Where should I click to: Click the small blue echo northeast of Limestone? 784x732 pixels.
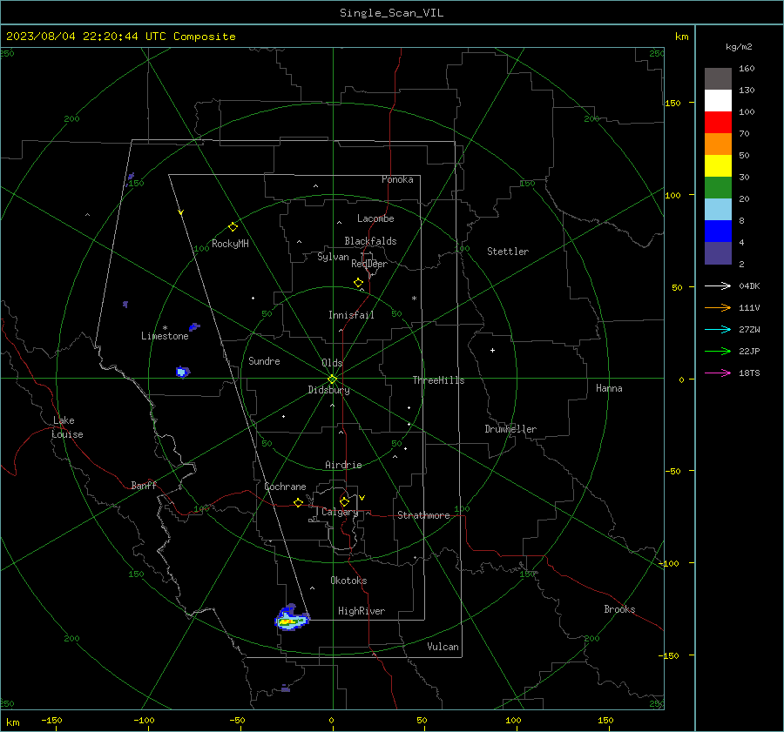click(x=194, y=327)
